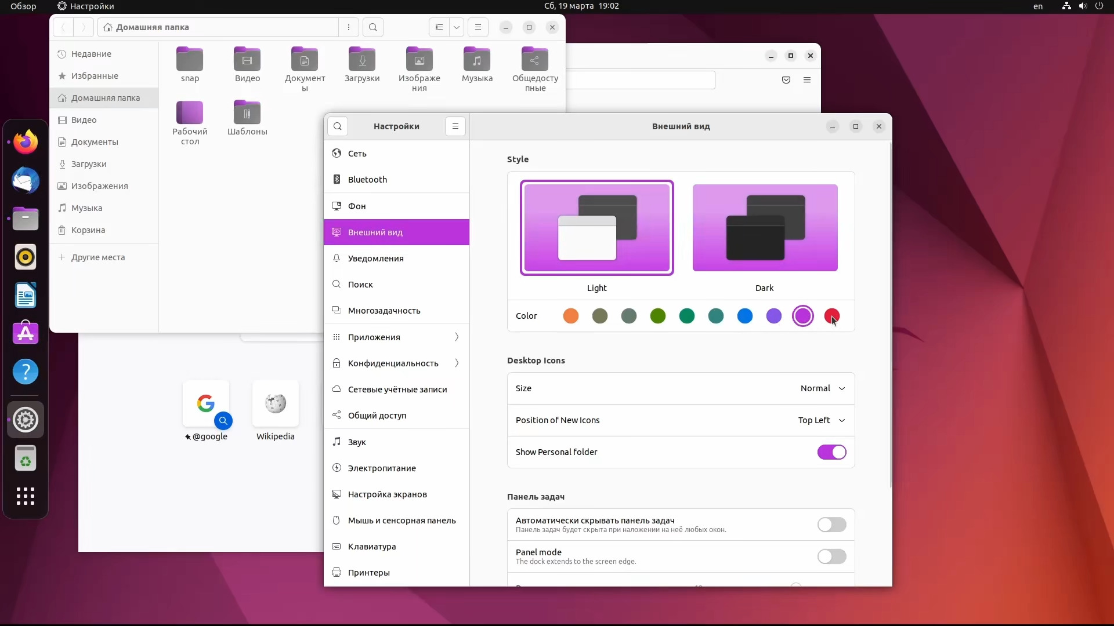
Task: Click the browser address bar field
Action: 641,80
